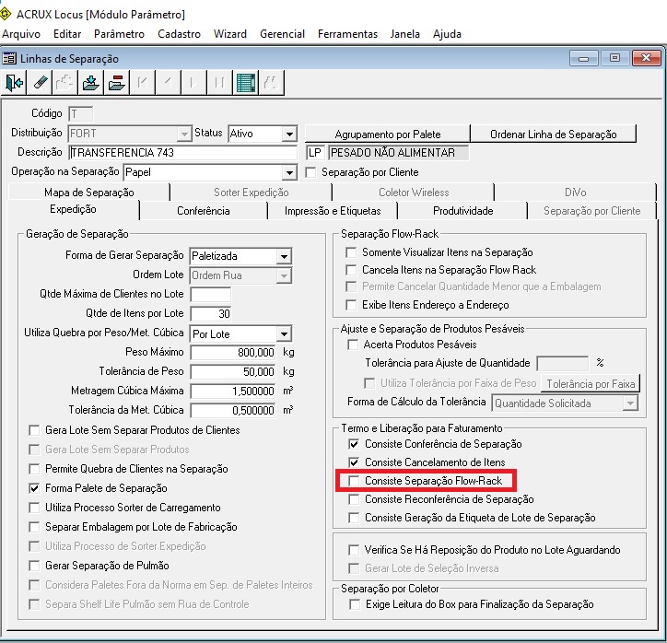
Task: Enable Verifica Se Há Reposição do Produto
Action: click(354, 550)
